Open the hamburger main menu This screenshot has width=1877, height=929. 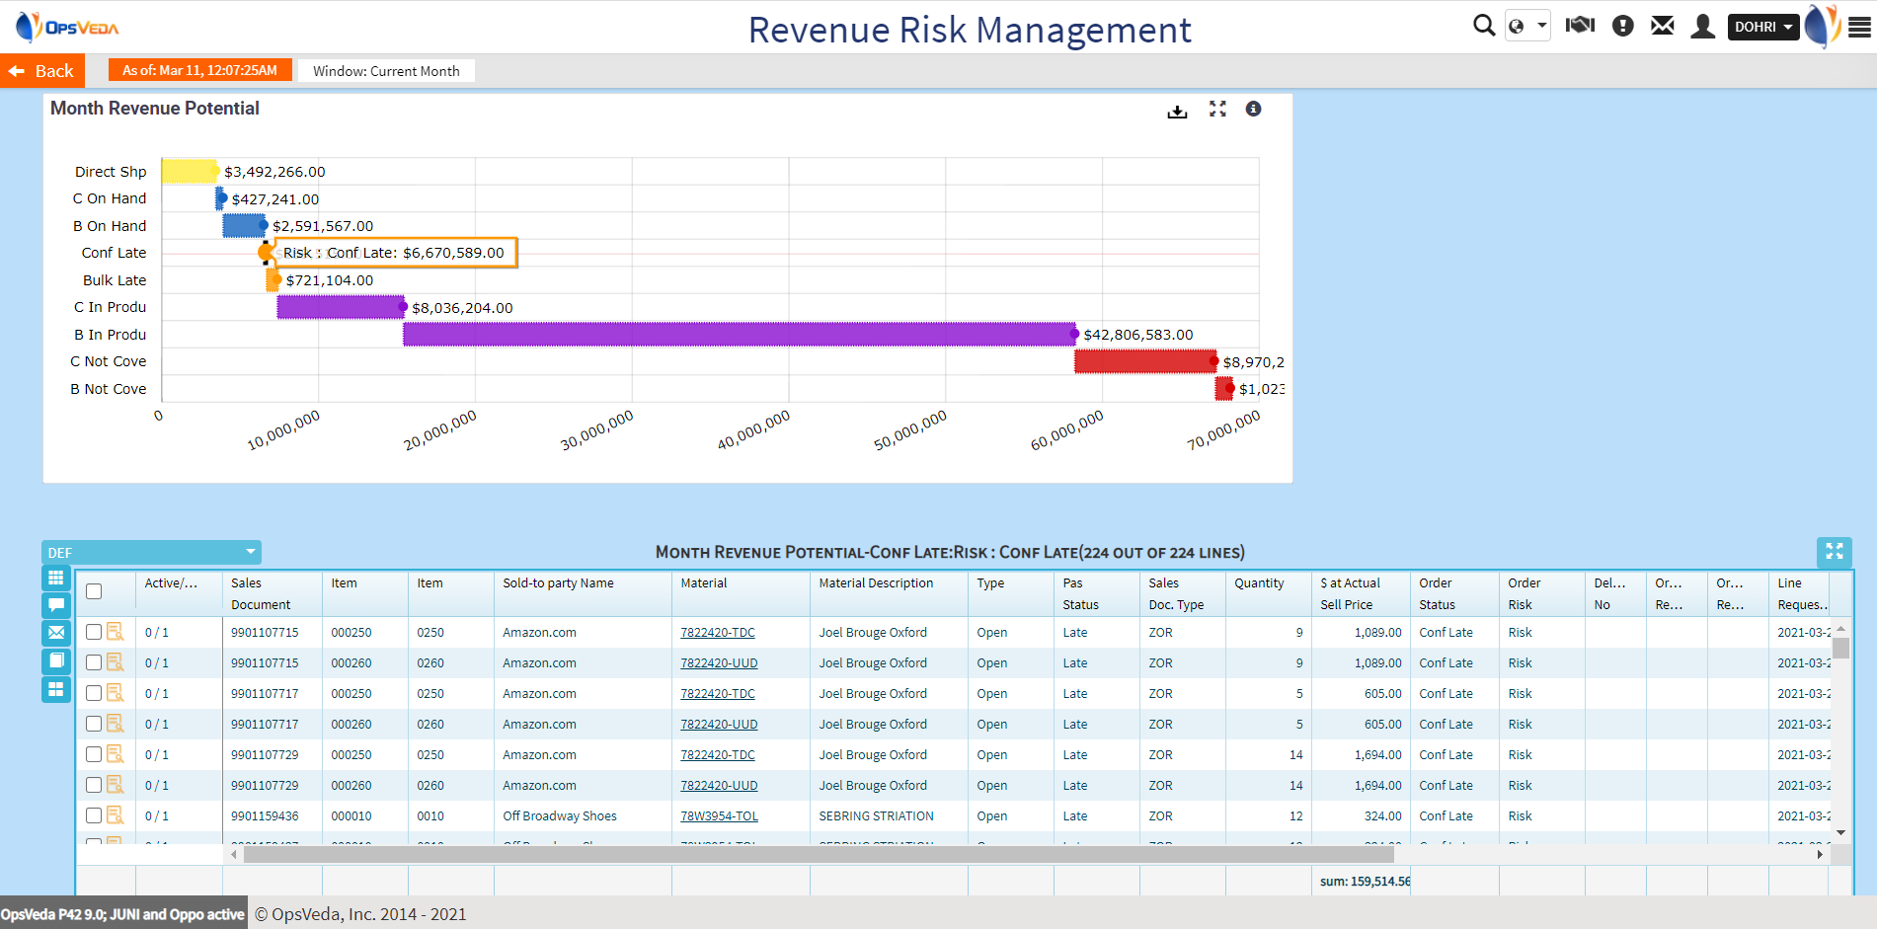(x=1859, y=27)
